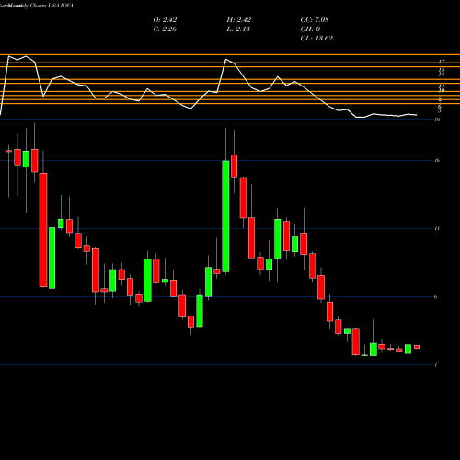The height and width of the screenshot is (460, 460).
Task: Click the 17 label on the indicator axis
Action: coord(442,62)
